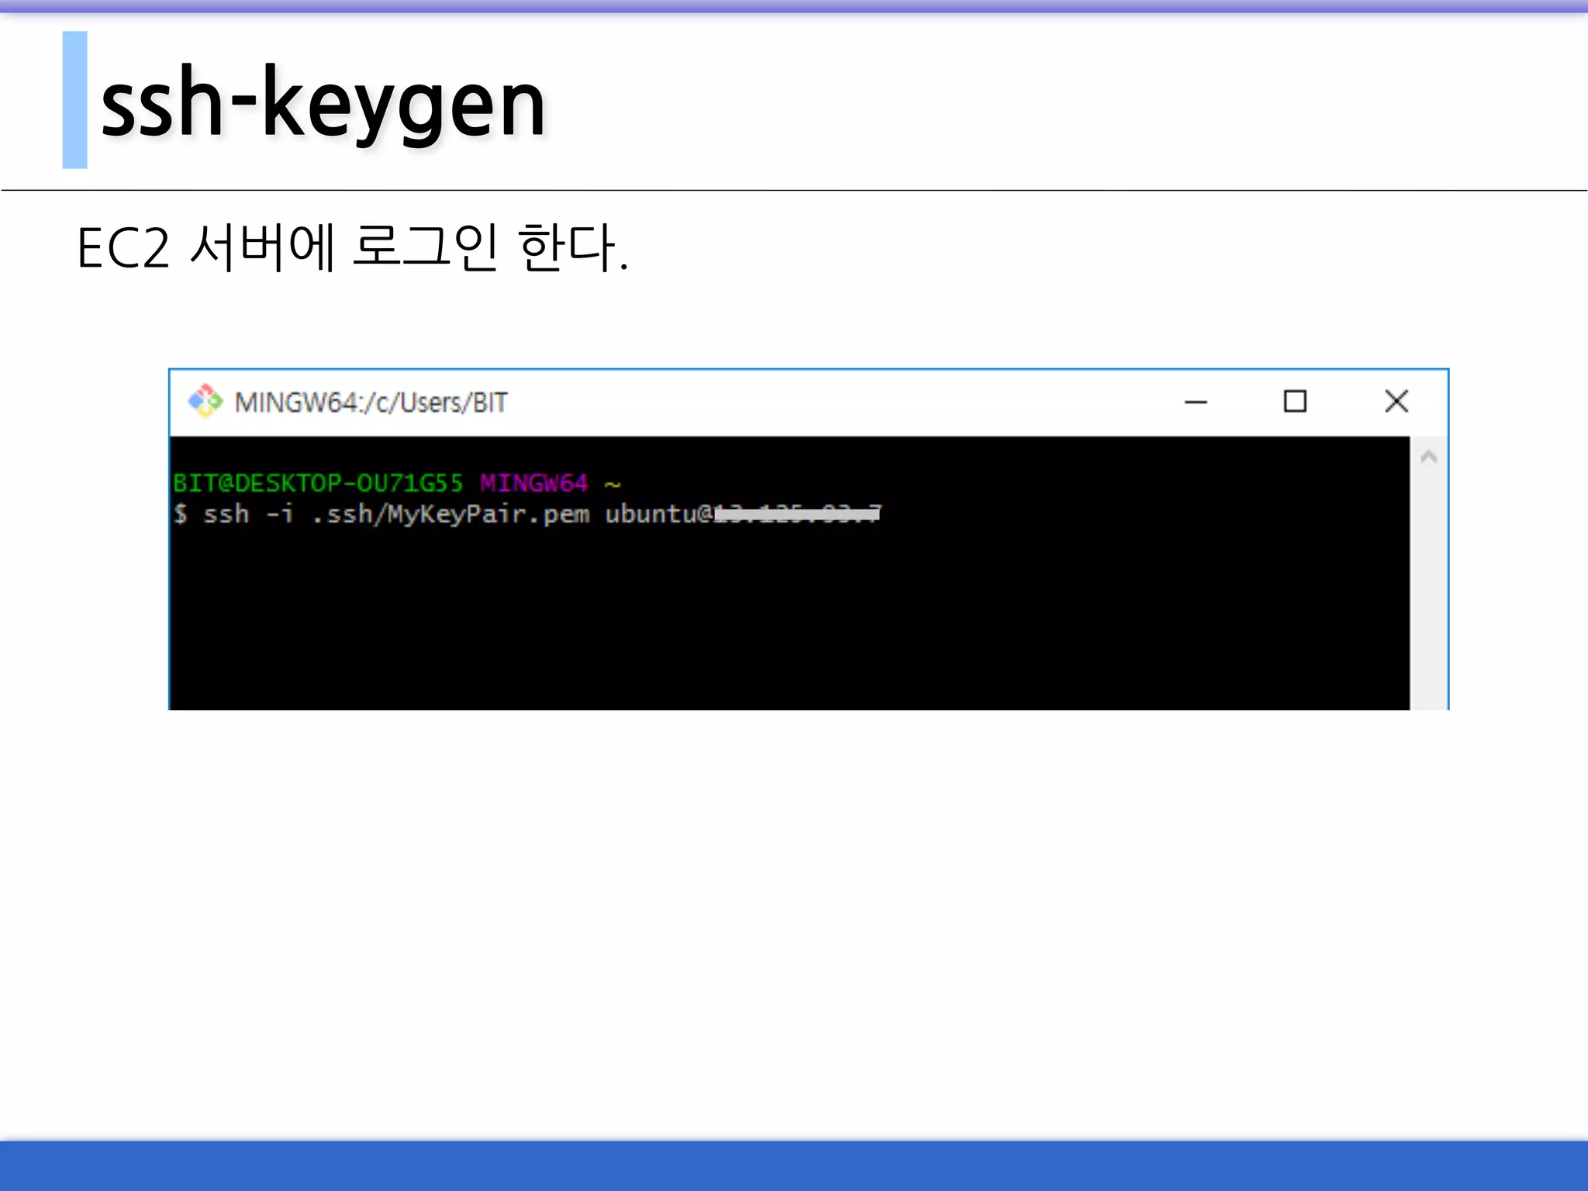Viewport: 1588px width, 1191px height.
Task: Click the Git Bash icon in title bar
Action: [205, 402]
